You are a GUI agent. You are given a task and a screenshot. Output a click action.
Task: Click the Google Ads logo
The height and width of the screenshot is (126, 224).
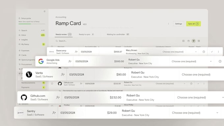[x=41, y=61]
